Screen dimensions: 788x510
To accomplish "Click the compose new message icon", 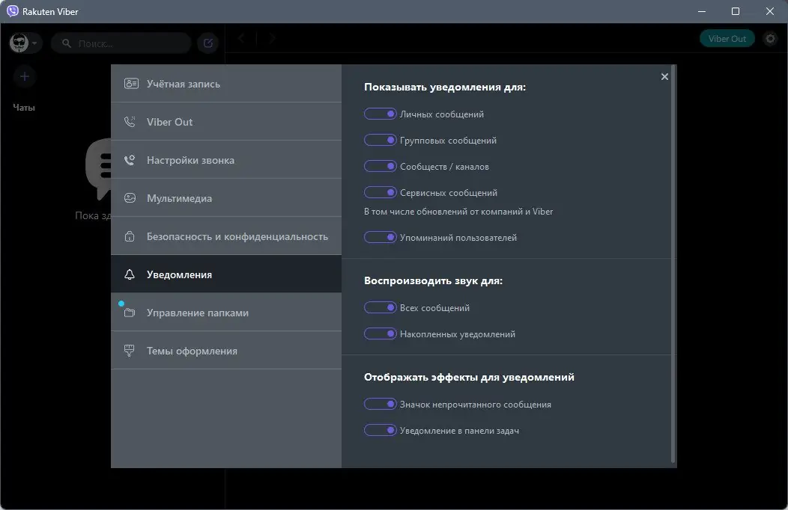I will pyautogui.click(x=208, y=43).
